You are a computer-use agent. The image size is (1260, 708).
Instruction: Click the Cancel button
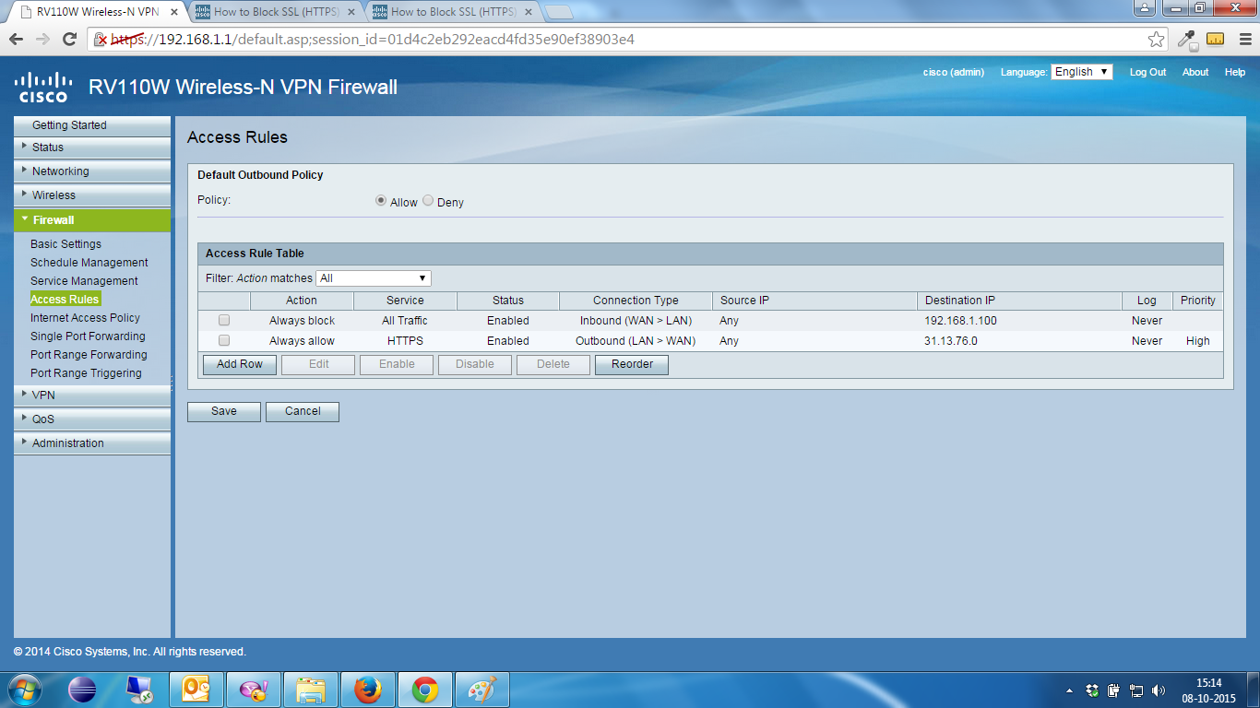303,411
